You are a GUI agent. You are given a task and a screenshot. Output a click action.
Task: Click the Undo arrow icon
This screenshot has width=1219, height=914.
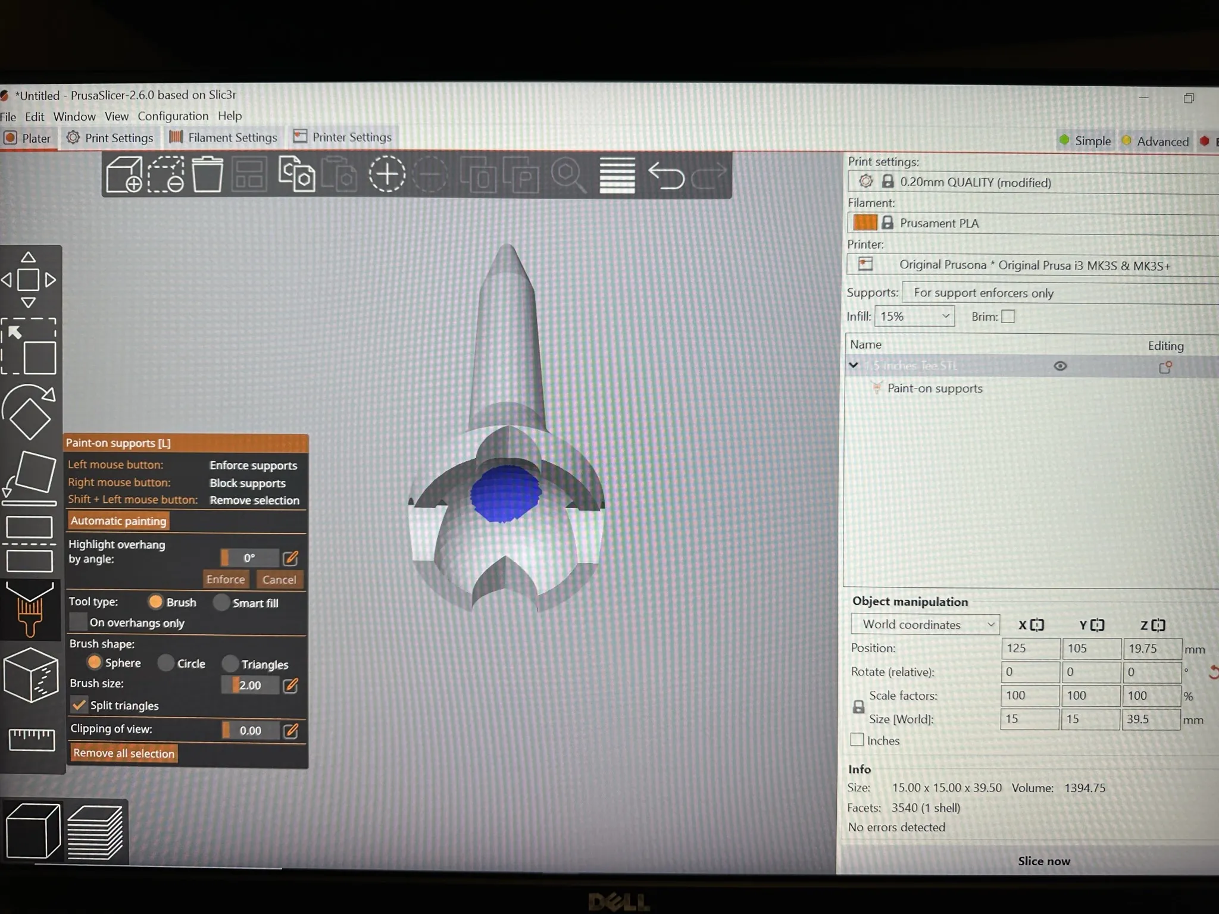click(x=666, y=176)
